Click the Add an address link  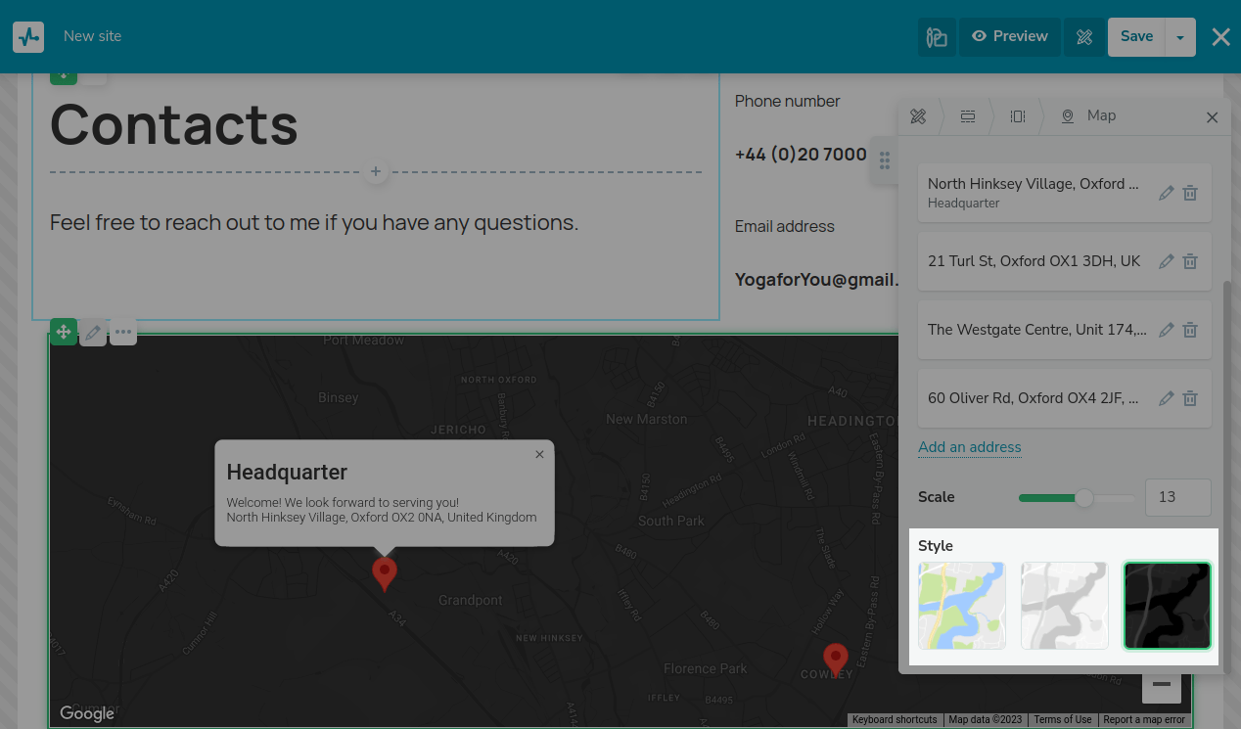[970, 447]
